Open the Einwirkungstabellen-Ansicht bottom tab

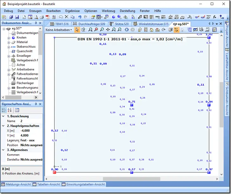83,184
